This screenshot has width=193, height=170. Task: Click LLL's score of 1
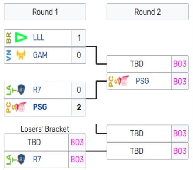(79, 38)
